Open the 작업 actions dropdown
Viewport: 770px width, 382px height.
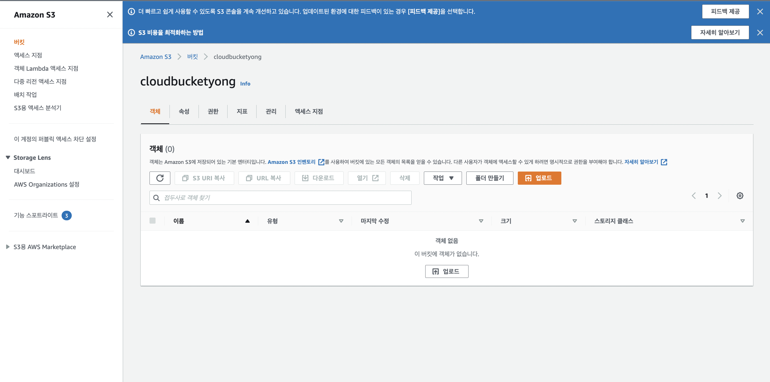coord(443,178)
